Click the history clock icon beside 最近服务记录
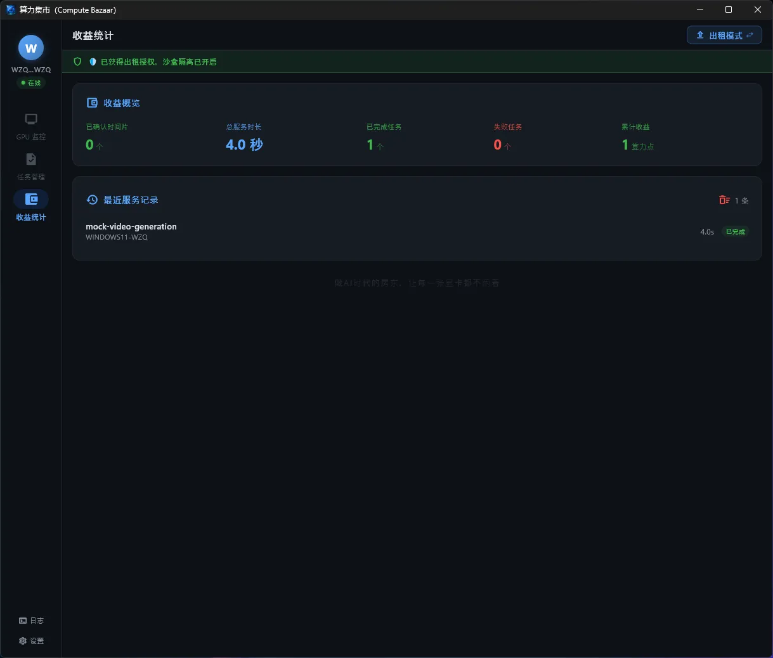The width and height of the screenshot is (773, 658). [x=92, y=200]
